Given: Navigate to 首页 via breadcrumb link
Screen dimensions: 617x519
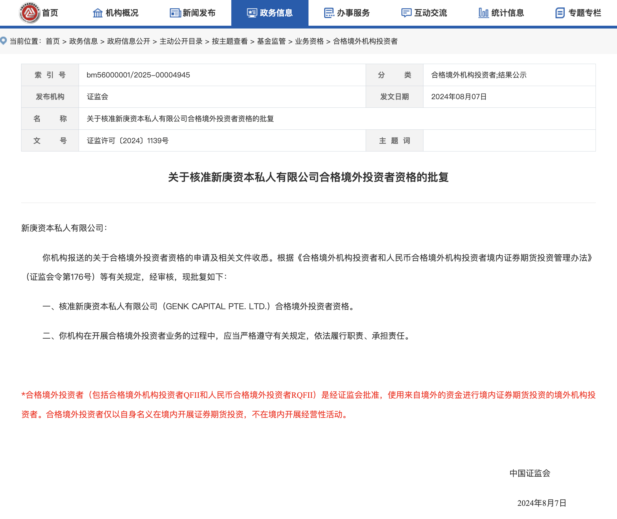Looking at the screenshot, I should tap(53, 41).
